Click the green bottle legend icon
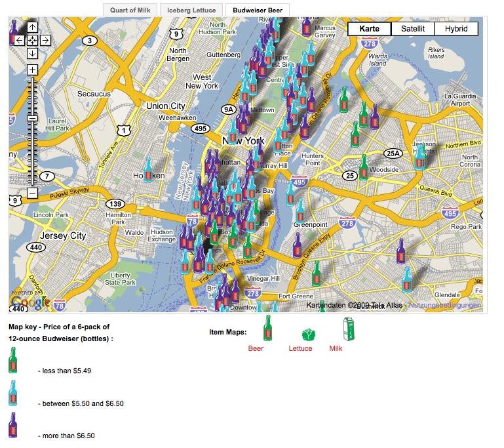Image resolution: width=504 pixels, height=448 pixels. (12, 360)
